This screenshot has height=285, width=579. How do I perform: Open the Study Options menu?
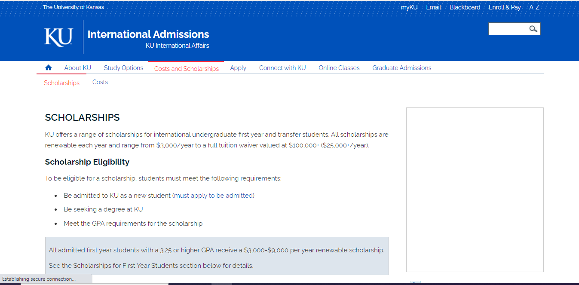(x=123, y=68)
